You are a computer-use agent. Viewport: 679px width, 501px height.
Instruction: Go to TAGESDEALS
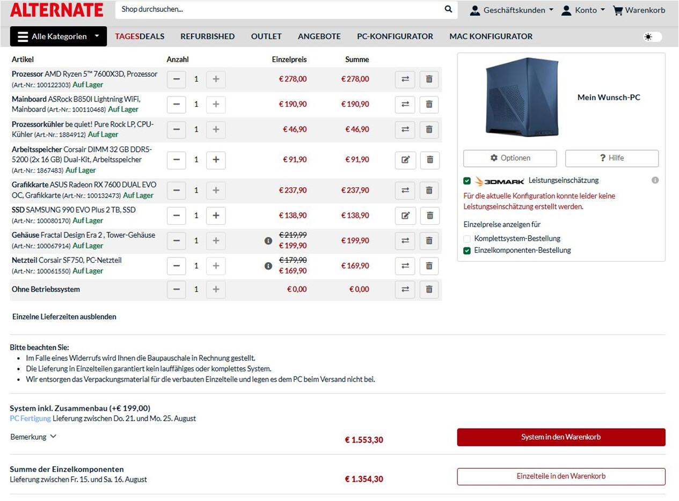[140, 36]
